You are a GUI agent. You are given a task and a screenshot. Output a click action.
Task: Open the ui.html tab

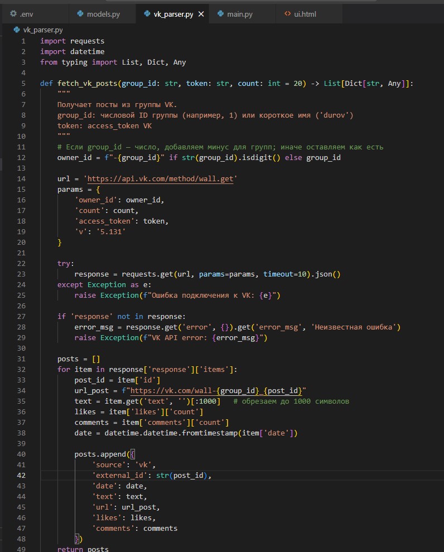click(305, 14)
